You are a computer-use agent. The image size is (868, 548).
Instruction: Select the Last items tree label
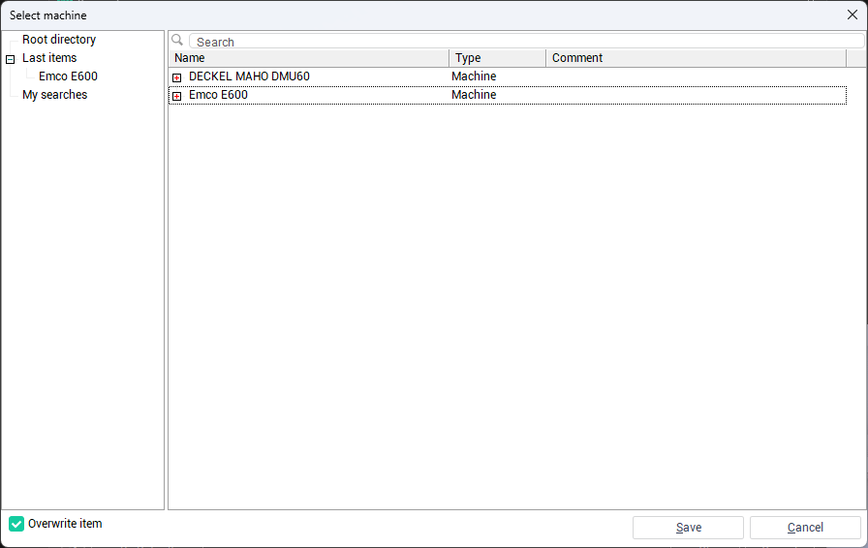tap(49, 58)
